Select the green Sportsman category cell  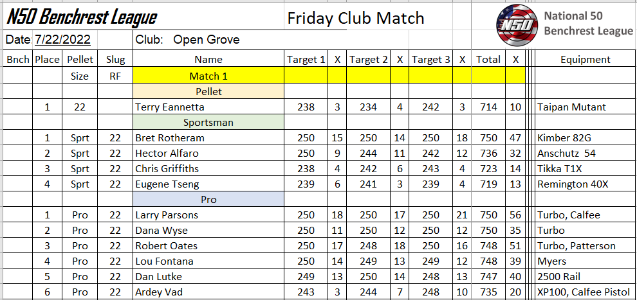coord(208,123)
